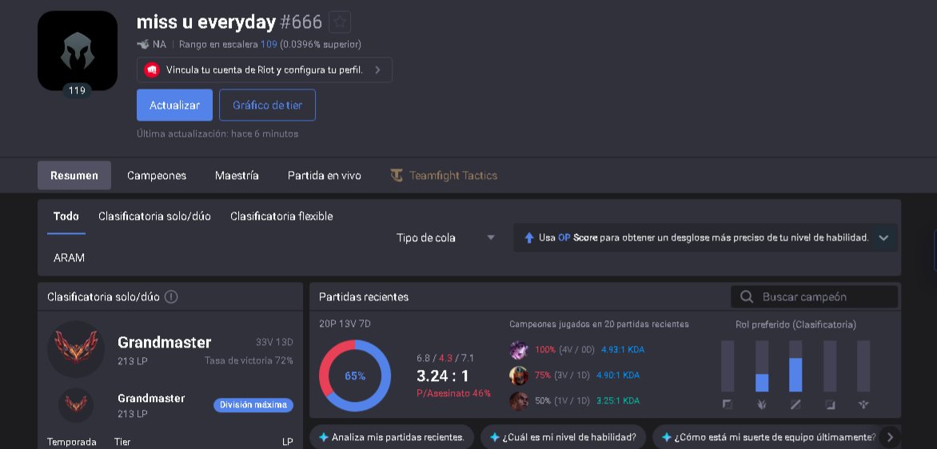Click the División máxima badge
937x449 pixels.
tap(253, 405)
